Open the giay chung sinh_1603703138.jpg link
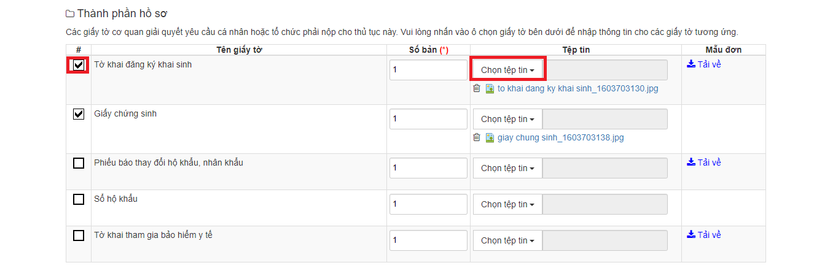The height and width of the screenshot is (268, 814). pyautogui.click(x=560, y=137)
